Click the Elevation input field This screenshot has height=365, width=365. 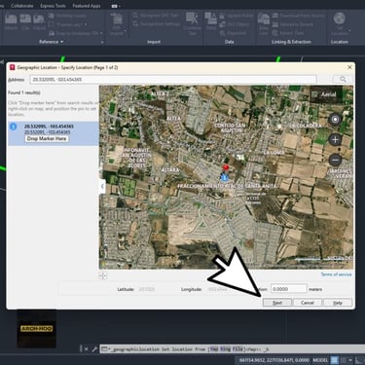point(289,289)
